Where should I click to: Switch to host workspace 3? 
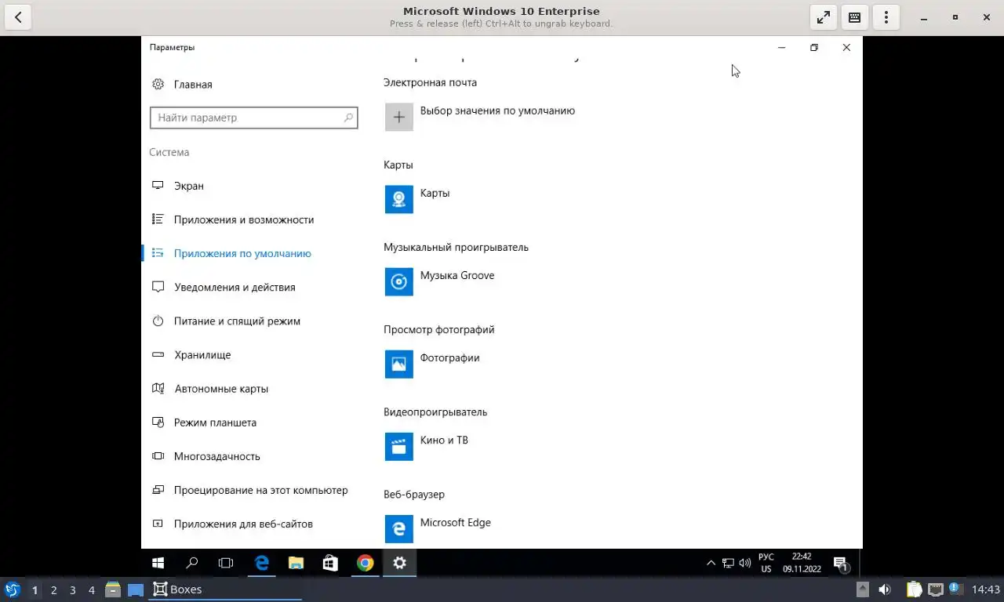tap(72, 589)
